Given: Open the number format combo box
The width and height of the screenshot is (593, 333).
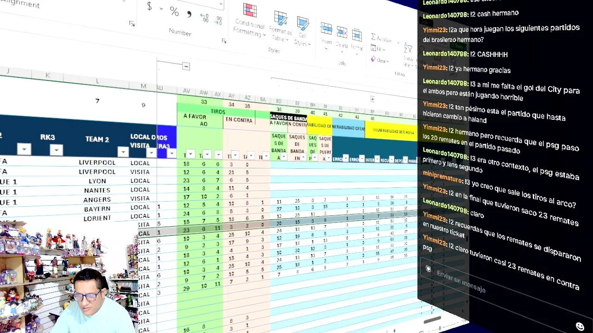Looking at the screenshot, I should point(221,5).
